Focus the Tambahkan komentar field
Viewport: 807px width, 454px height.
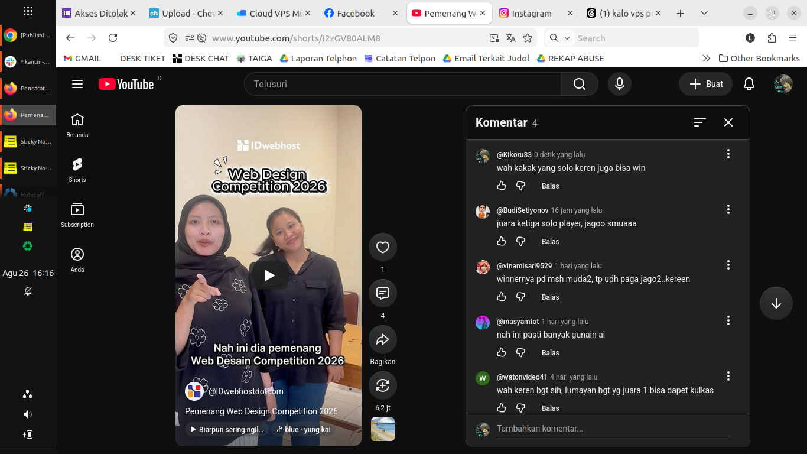point(613,429)
